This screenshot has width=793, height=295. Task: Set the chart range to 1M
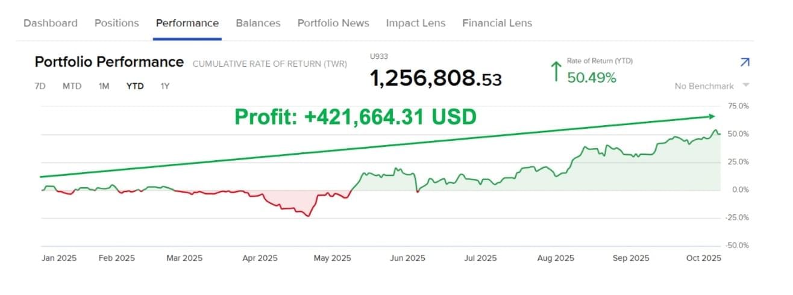pos(104,86)
